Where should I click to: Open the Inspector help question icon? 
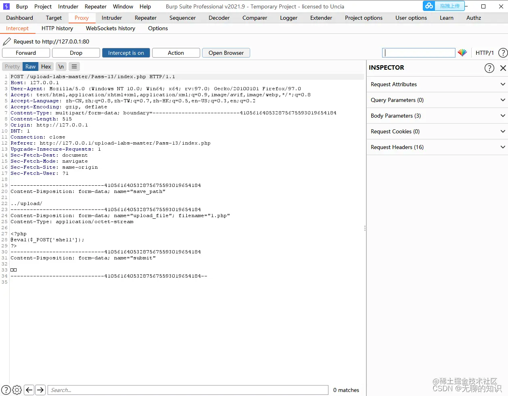[489, 68]
